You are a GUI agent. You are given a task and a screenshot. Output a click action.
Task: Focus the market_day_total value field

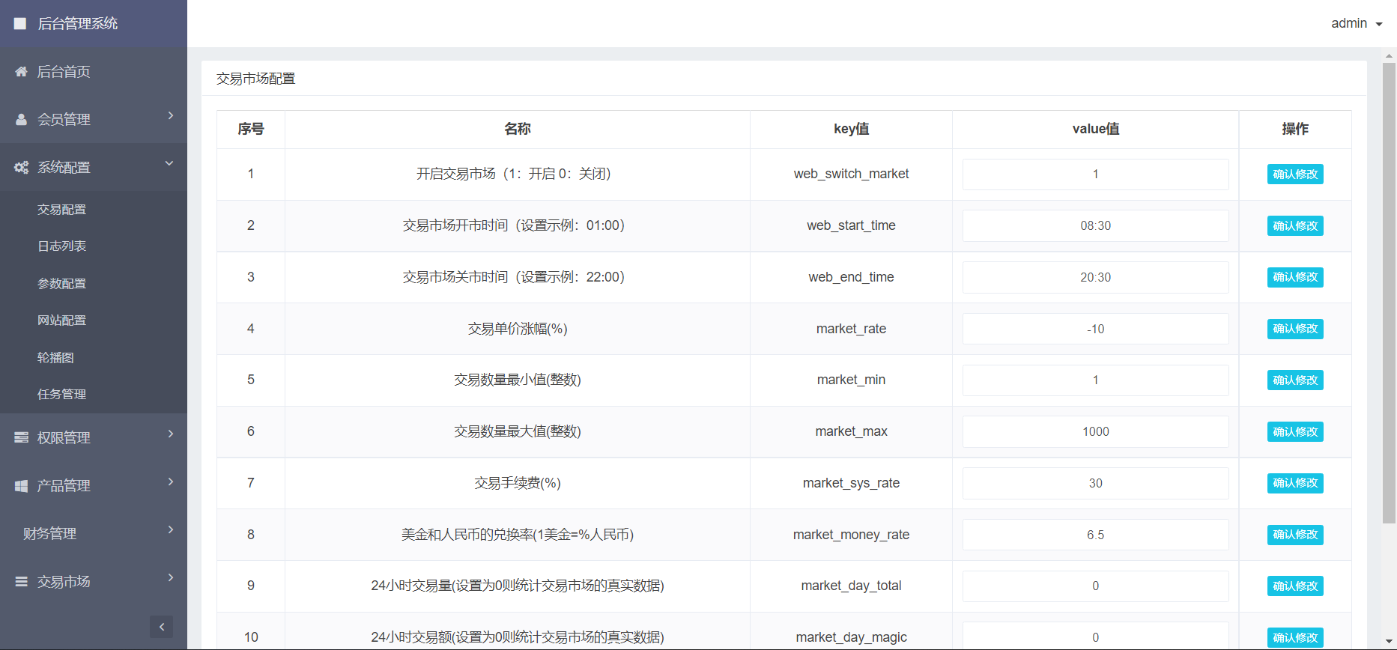[1095, 586]
